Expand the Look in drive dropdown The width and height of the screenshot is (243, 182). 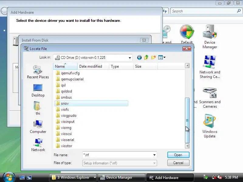[130, 58]
